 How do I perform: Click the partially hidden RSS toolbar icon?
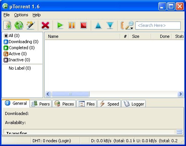[x=122, y=25]
